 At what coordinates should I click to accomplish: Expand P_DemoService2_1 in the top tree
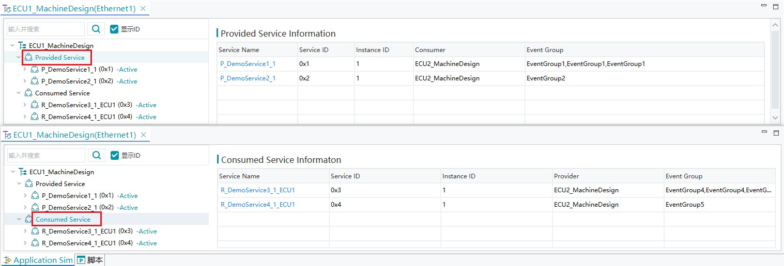pyautogui.click(x=24, y=81)
